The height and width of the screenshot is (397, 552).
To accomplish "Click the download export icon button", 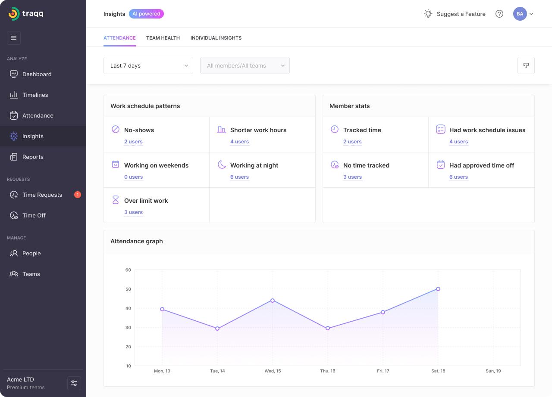I will tap(526, 65).
